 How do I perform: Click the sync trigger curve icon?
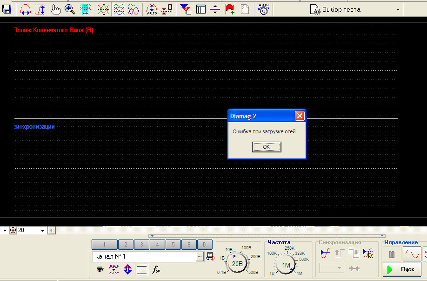tap(325, 253)
